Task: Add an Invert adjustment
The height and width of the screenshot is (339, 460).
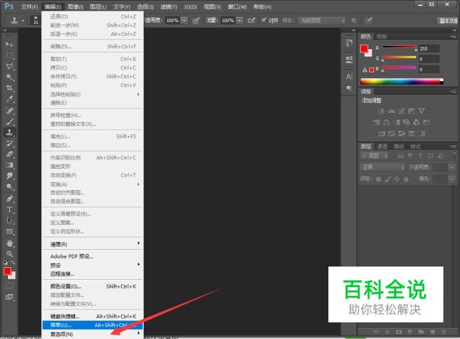Action: pyautogui.click(x=382, y=134)
